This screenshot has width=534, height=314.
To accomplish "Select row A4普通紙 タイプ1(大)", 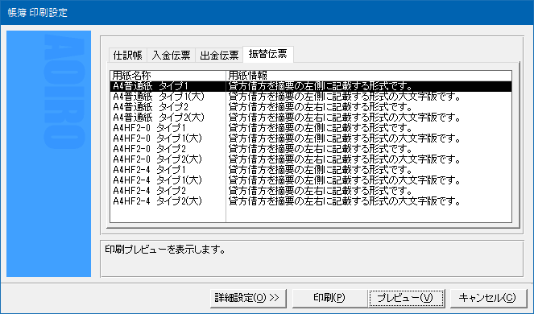I will [x=311, y=97].
